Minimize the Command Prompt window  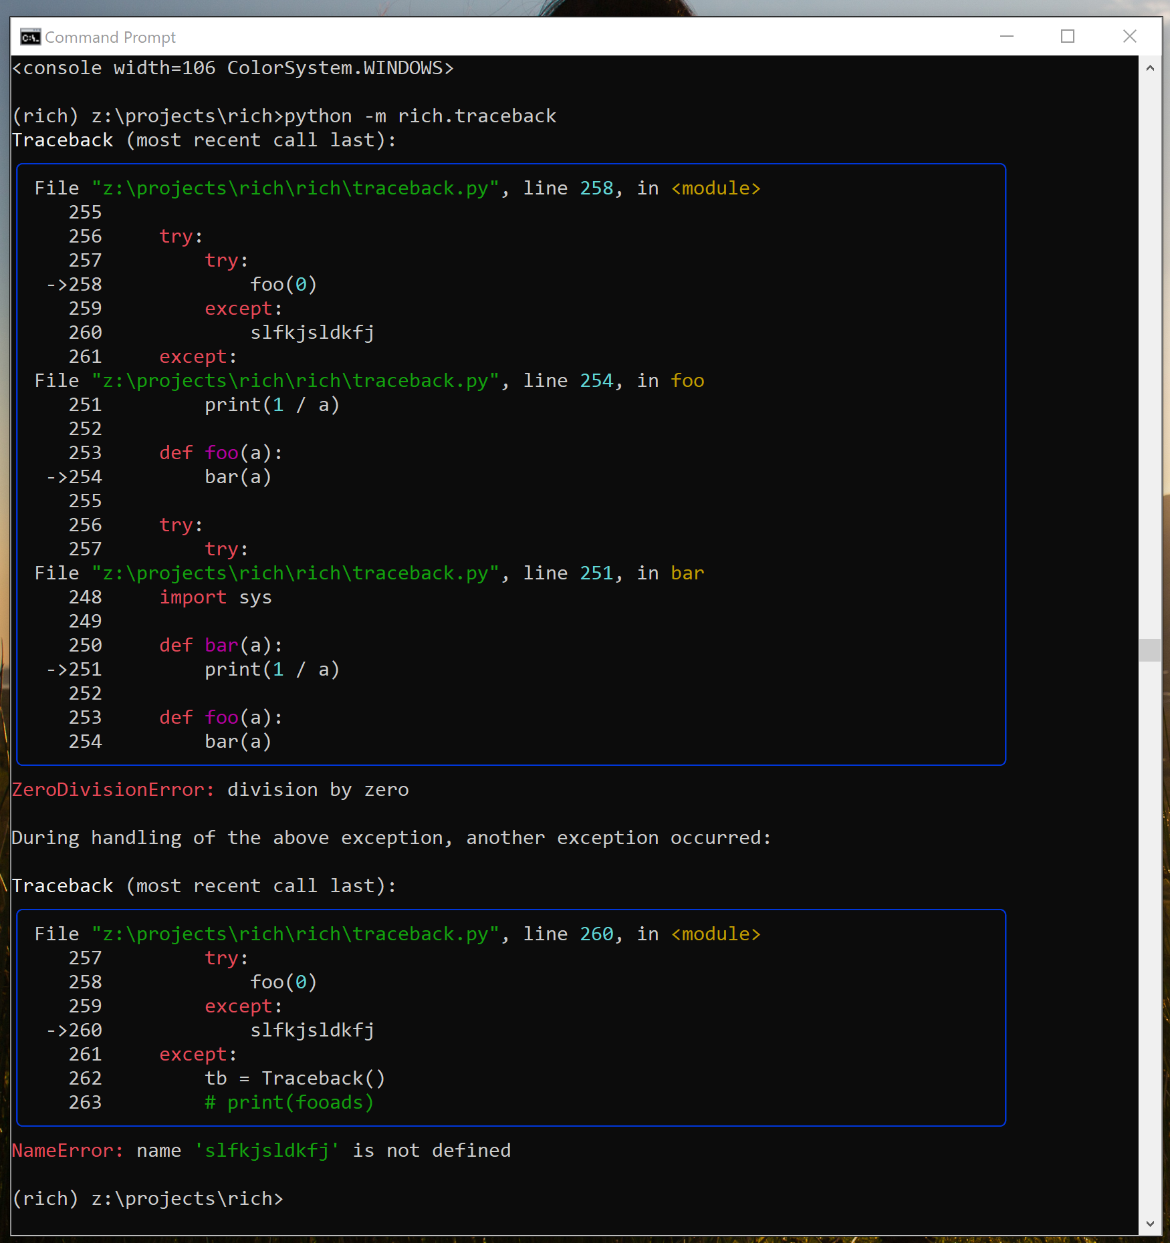(x=1007, y=36)
